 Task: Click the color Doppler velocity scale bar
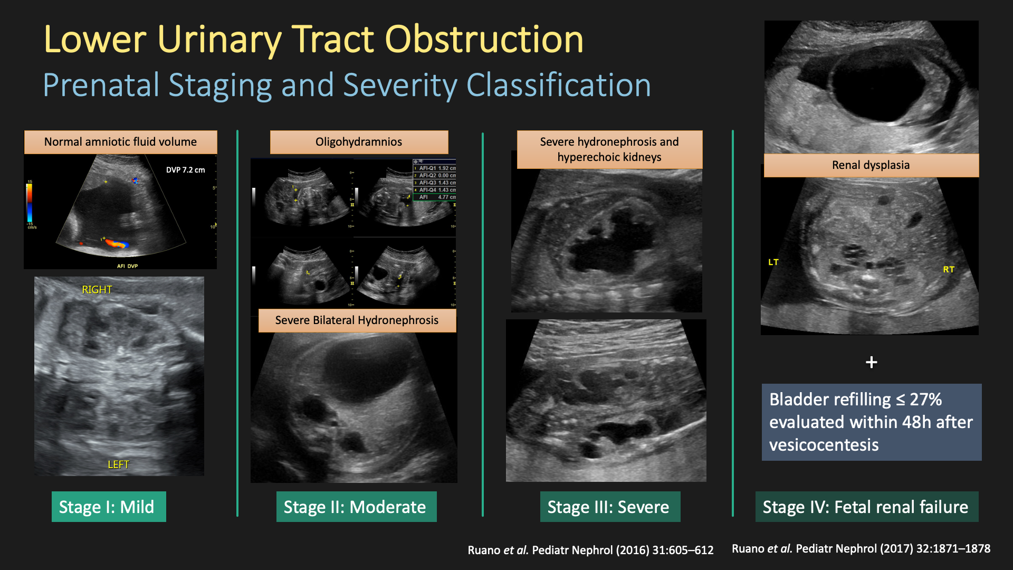tap(30, 203)
